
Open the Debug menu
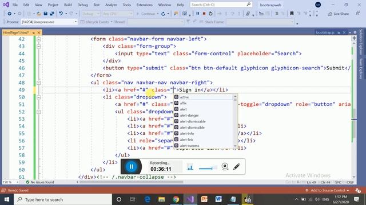pos(82,5)
